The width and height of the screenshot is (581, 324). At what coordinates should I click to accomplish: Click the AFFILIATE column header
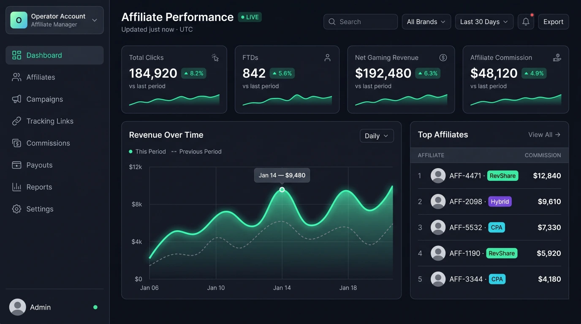pyautogui.click(x=431, y=155)
